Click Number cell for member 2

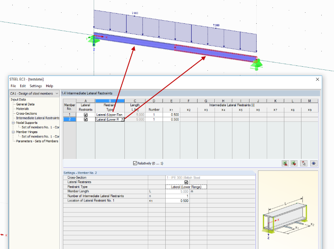click(x=154, y=119)
